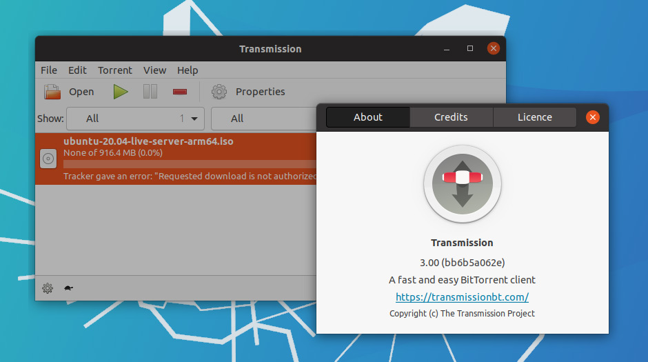Screen dimensions: 648x362
Task: Click the Open label in toolbar
Action: [81, 92]
